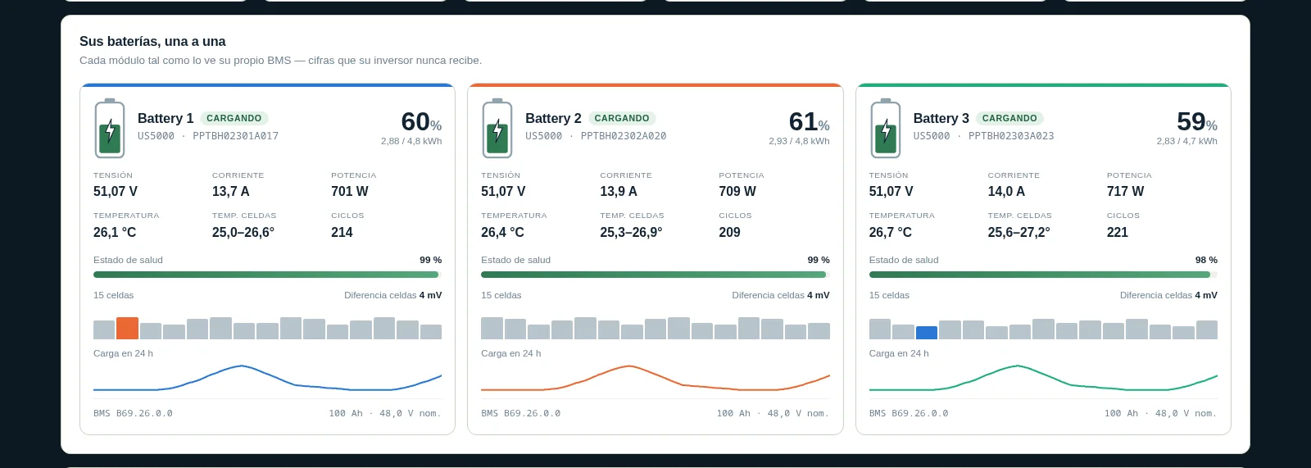Click the Battery 3 green 24 h charge chart
Viewport: 1311px width, 468px height.
point(1043,378)
